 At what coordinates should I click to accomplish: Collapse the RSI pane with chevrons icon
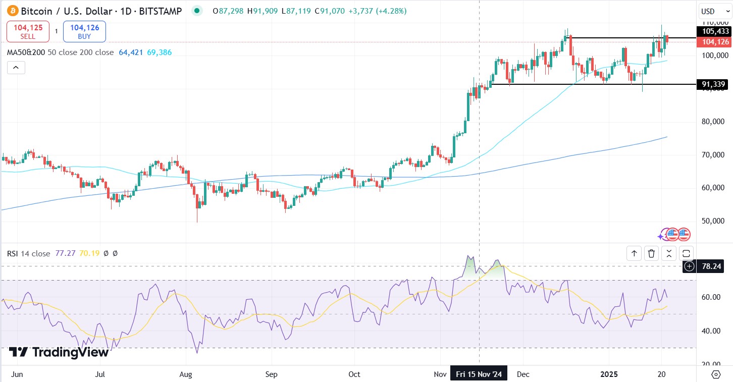click(669, 253)
